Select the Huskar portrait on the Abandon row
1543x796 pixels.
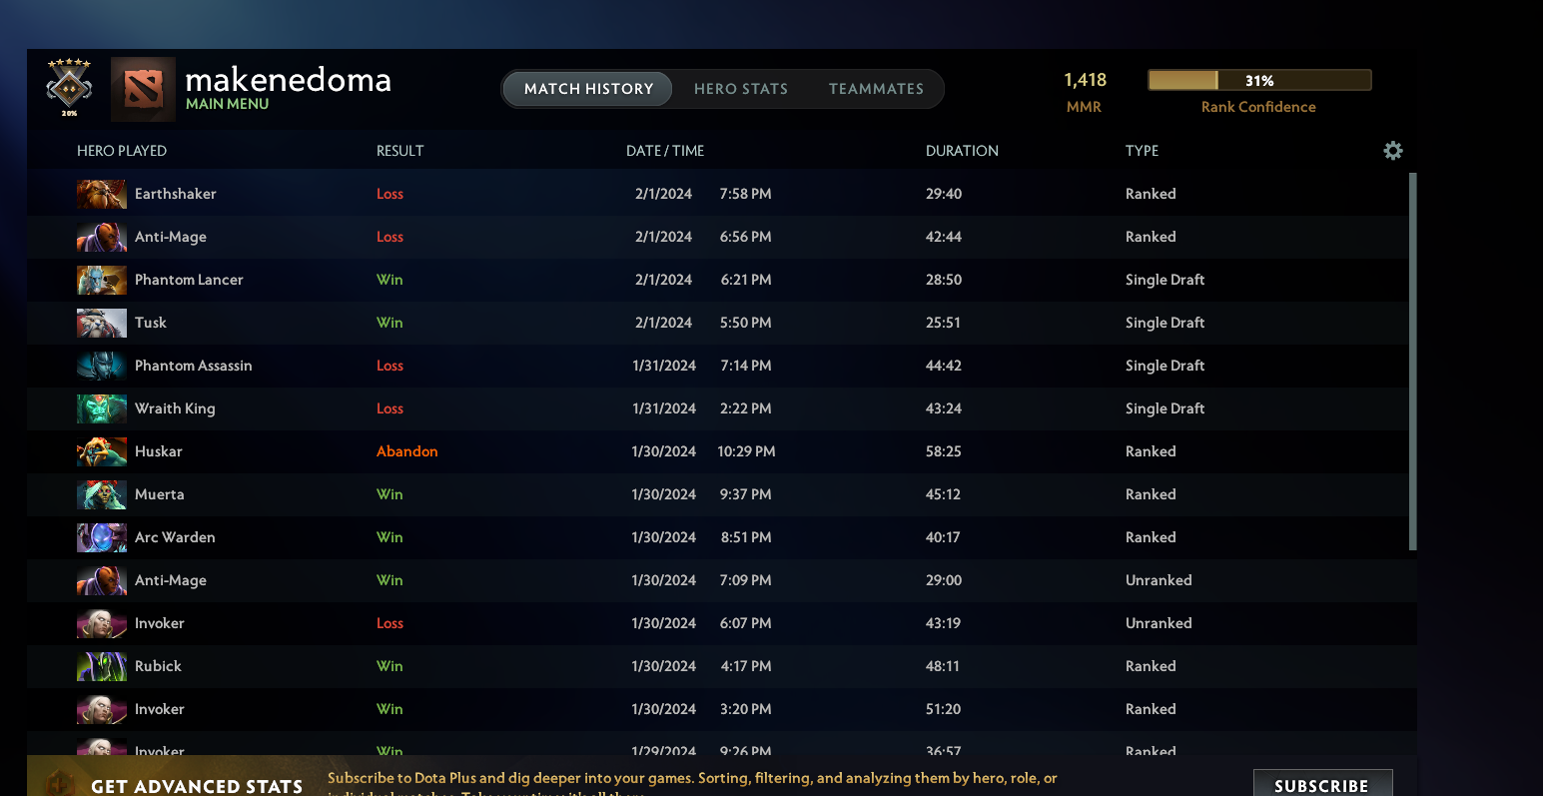tap(101, 451)
